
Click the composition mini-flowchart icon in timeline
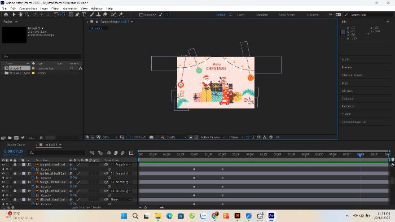pos(92,153)
